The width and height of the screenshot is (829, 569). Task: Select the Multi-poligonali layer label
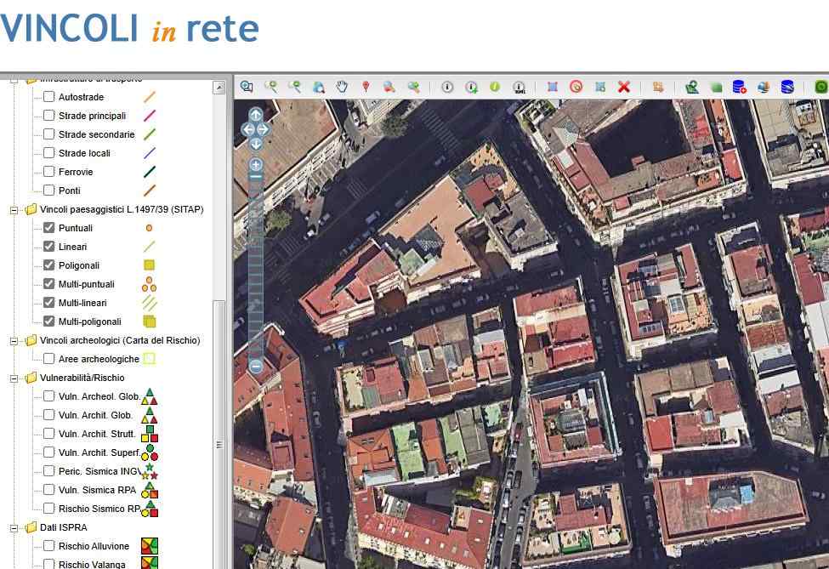[89, 321]
